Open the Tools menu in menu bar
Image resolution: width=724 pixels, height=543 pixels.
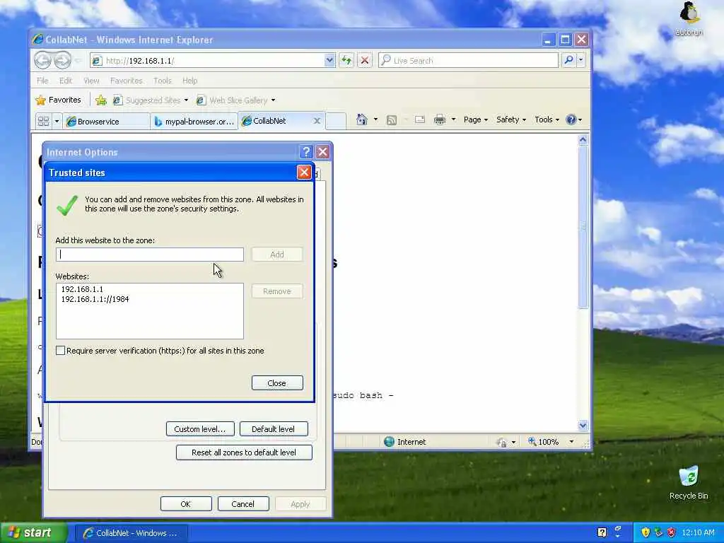click(163, 81)
